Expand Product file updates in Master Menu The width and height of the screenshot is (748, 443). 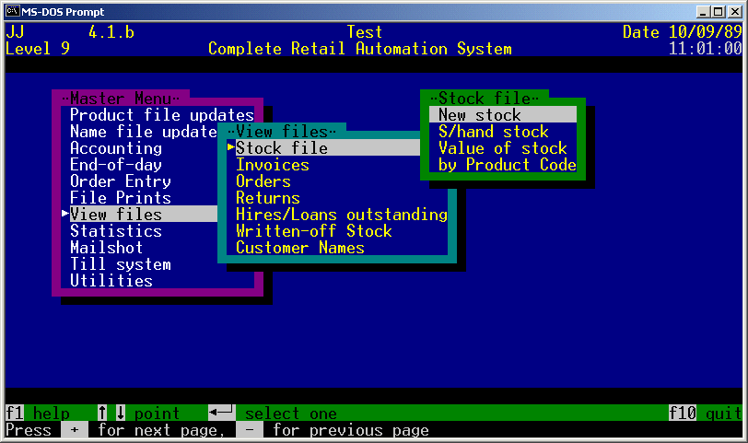point(161,115)
